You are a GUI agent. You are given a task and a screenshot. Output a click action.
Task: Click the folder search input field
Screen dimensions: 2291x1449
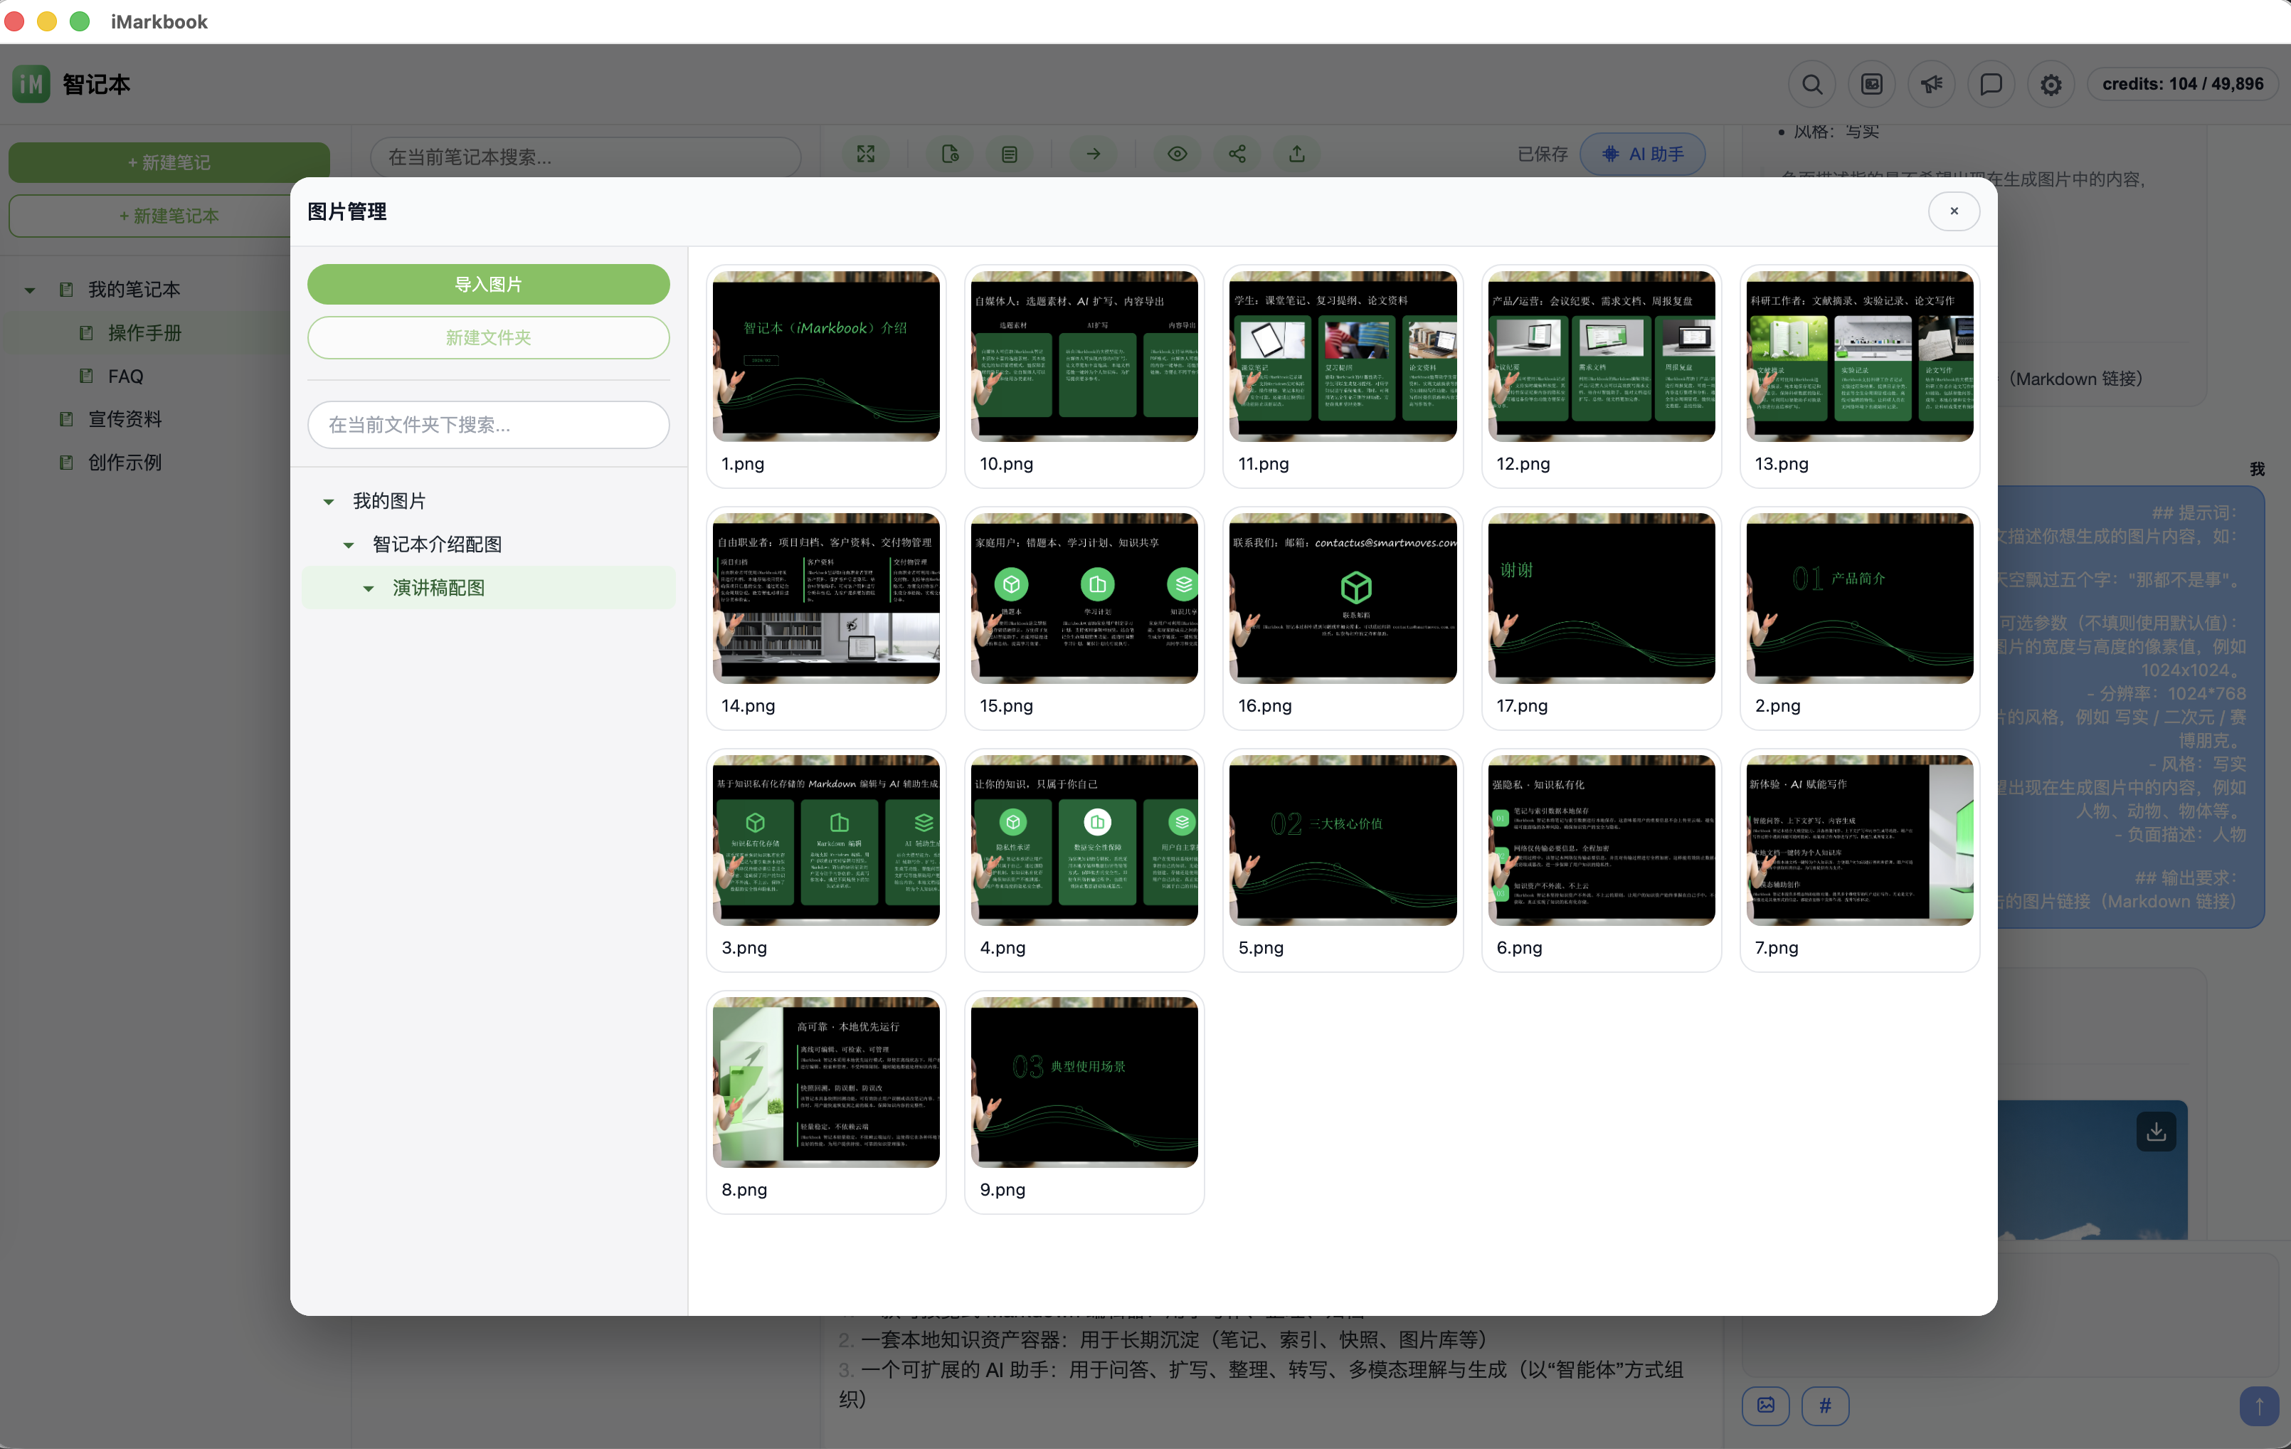pyautogui.click(x=488, y=424)
